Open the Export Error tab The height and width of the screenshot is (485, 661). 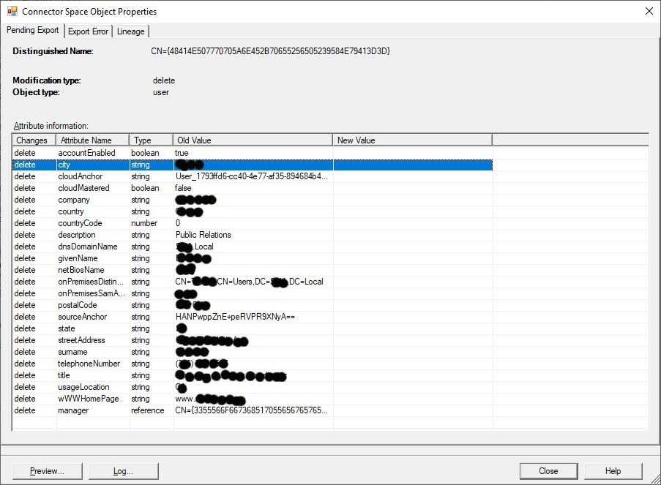click(88, 31)
